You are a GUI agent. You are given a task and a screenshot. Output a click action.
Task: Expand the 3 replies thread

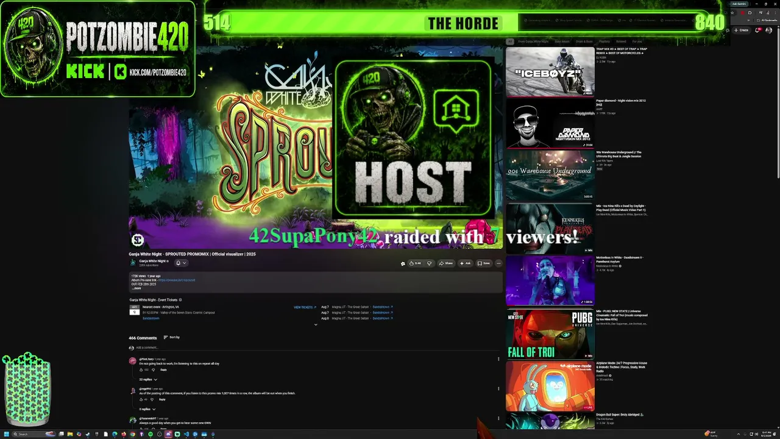click(x=147, y=409)
